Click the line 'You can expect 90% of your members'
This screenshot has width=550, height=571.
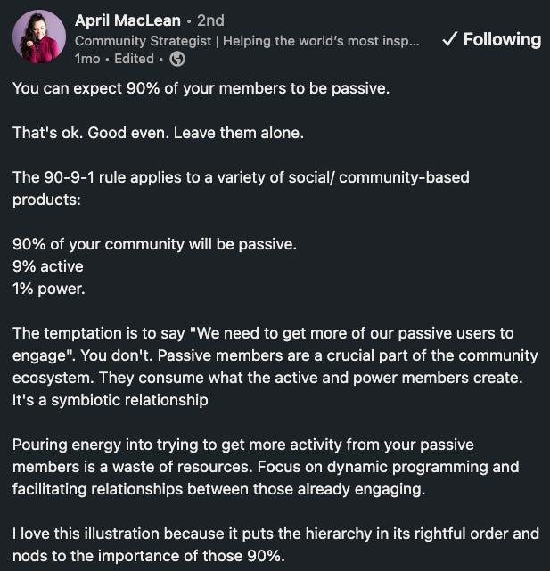coord(201,88)
